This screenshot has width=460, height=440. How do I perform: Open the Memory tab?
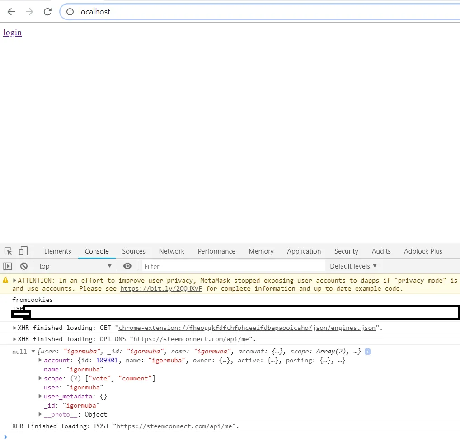(261, 251)
